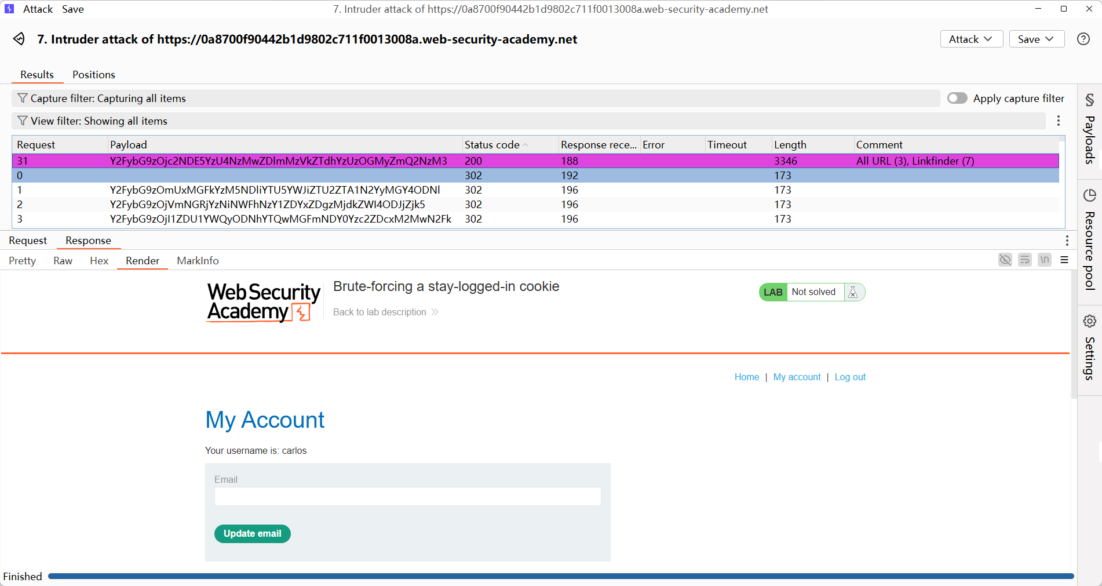Open the response viewer hamburger menu icon

[x=1064, y=260]
